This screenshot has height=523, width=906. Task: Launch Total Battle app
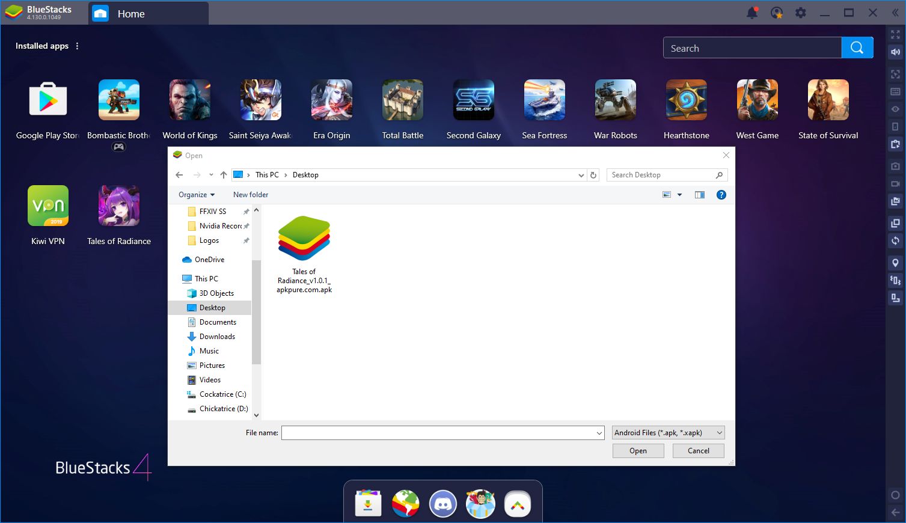(403, 100)
